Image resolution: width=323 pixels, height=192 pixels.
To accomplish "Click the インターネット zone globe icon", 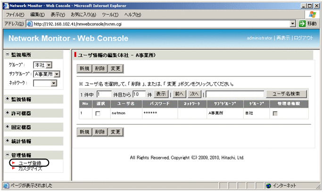I will coord(269,185).
